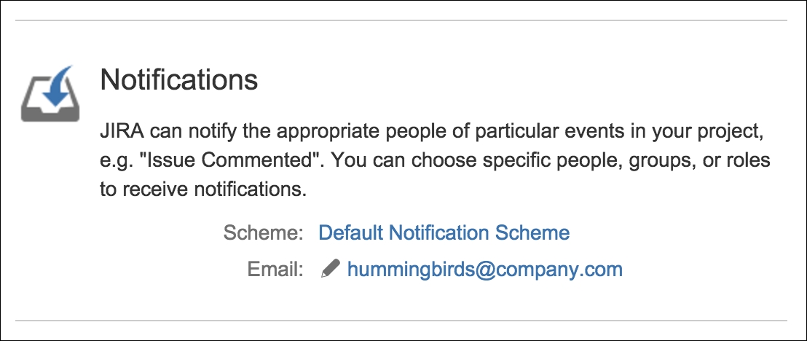The height and width of the screenshot is (341, 807).
Task: Click the "to receive notifications." text line
Action: 203,189
